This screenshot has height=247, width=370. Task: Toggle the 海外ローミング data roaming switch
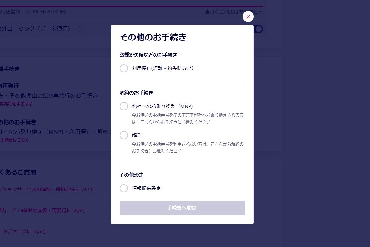click(259, 29)
